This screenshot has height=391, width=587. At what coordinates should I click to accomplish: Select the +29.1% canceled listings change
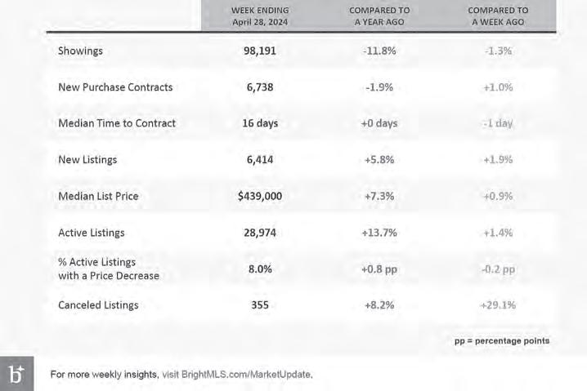[x=498, y=305]
